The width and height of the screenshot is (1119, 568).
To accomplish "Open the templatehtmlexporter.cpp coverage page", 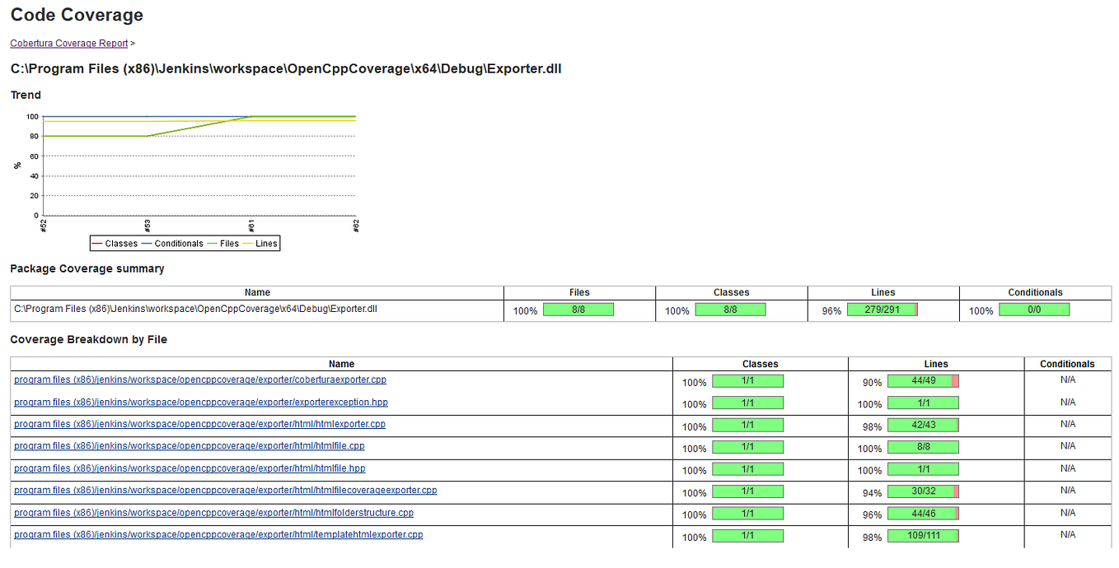I will tap(218, 535).
